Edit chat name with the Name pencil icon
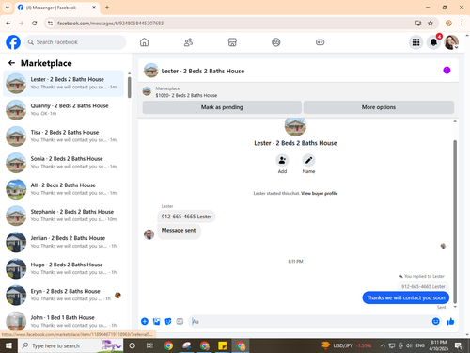 click(x=308, y=160)
